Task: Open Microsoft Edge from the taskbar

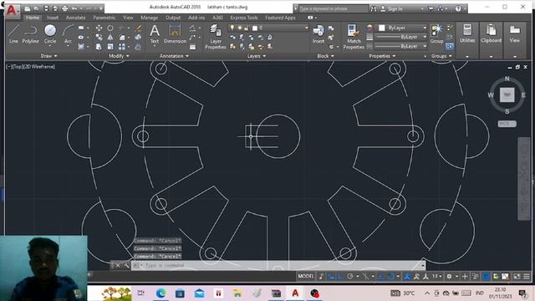Action: click(160, 293)
